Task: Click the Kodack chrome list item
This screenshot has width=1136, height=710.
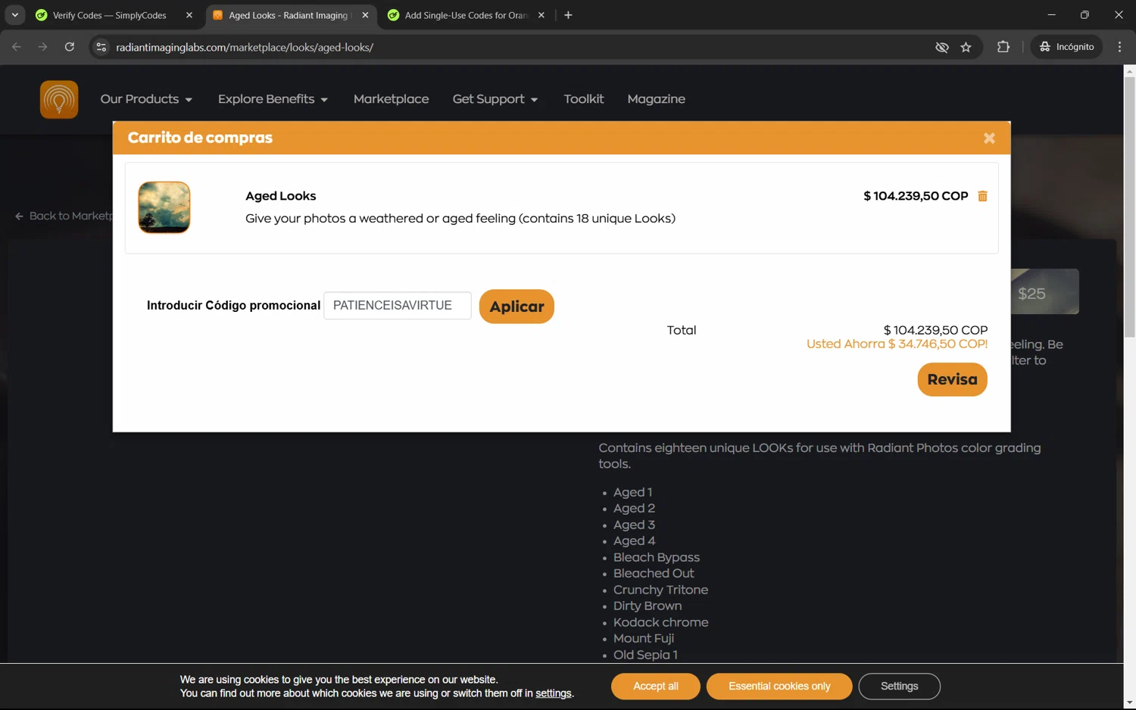Action: tap(660, 622)
